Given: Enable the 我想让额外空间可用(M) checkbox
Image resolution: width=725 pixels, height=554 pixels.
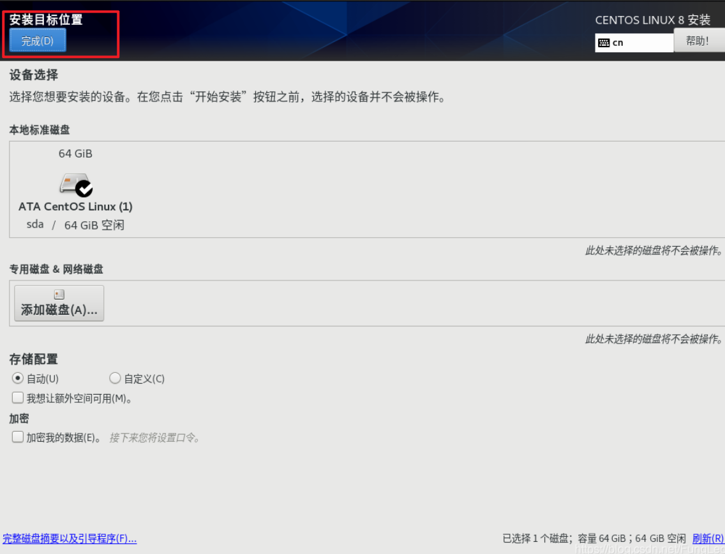Looking at the screenshot, I should point(18,398).
